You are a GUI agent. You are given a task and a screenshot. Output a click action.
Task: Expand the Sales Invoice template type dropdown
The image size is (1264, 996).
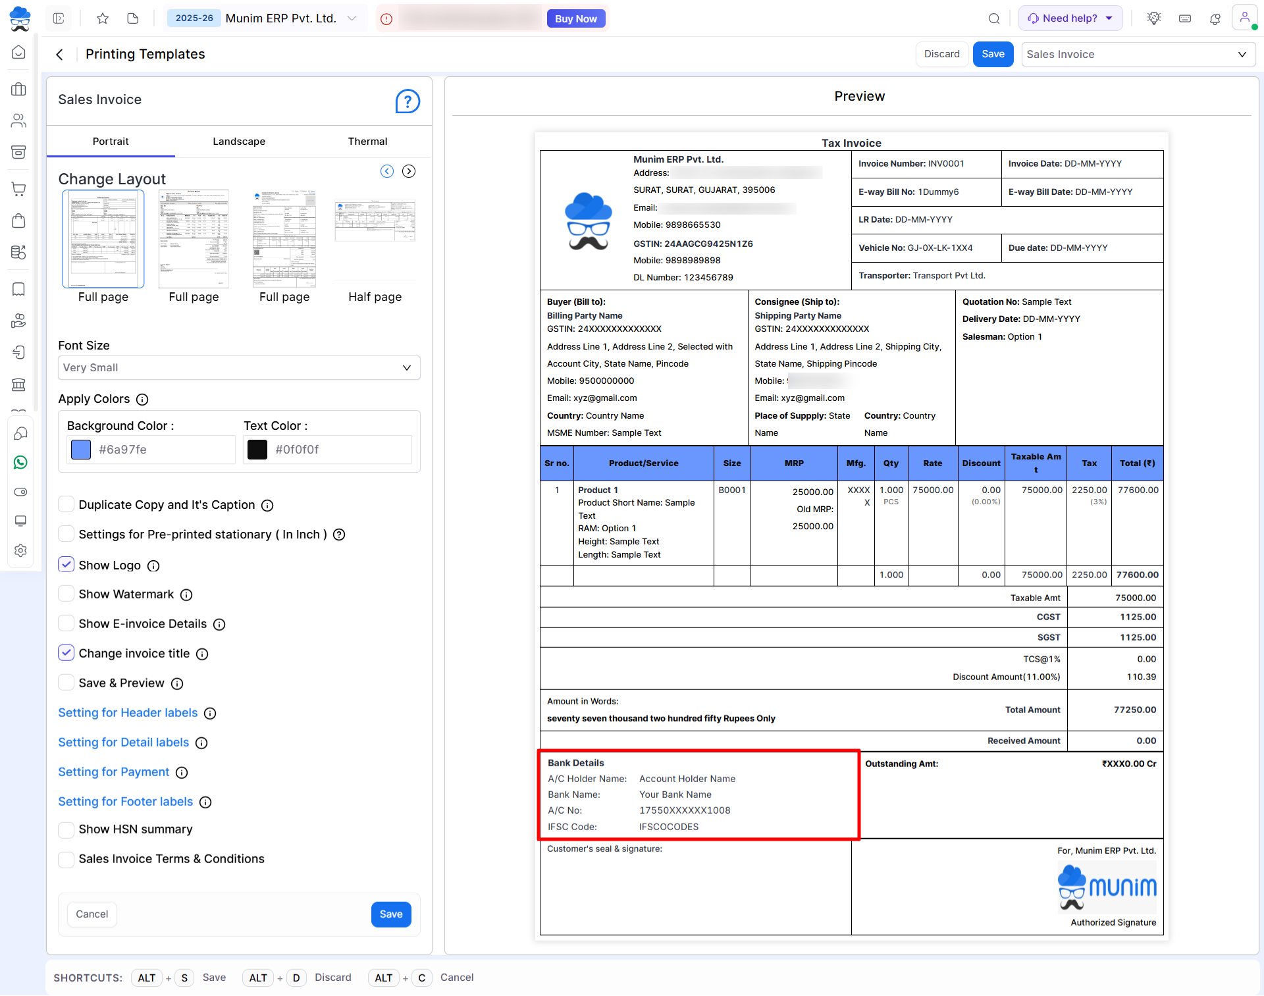[1138, 55]
